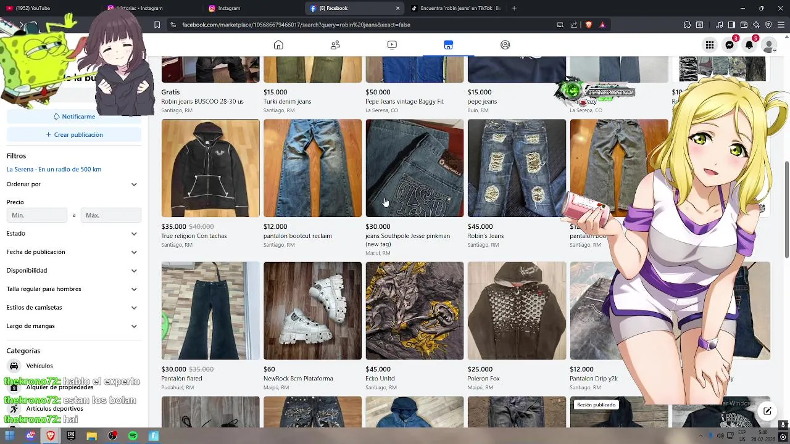
Task: Open a new browser tab
Action: coord(513,8)
